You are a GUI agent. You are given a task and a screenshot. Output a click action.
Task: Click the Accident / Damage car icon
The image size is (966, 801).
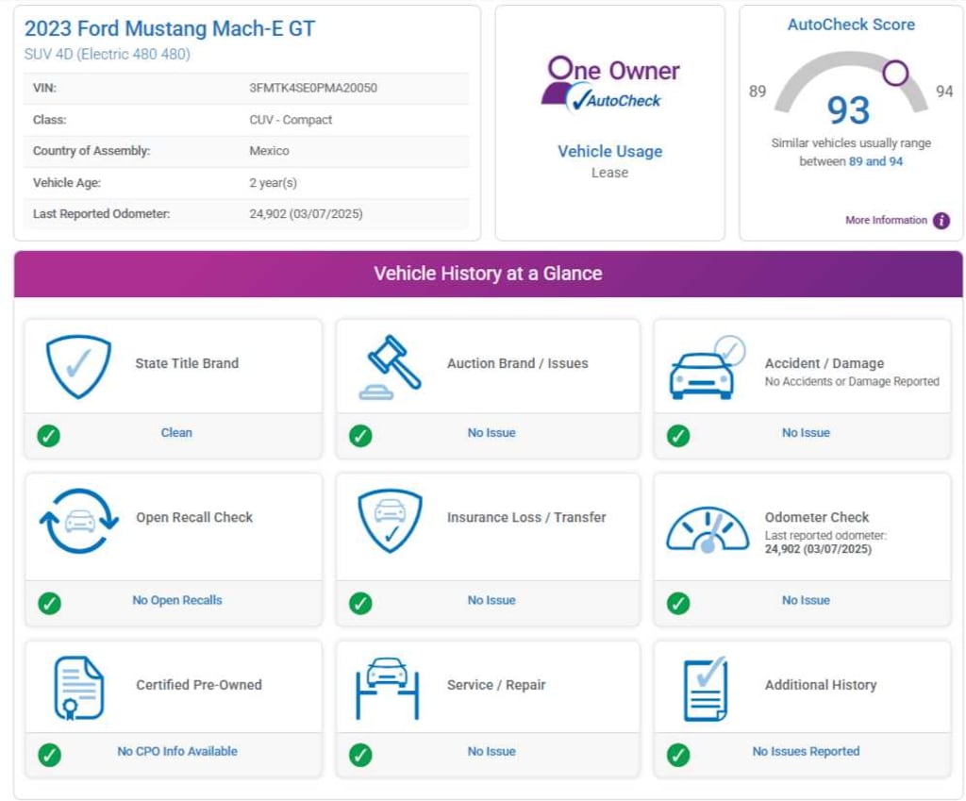point(706,368)
